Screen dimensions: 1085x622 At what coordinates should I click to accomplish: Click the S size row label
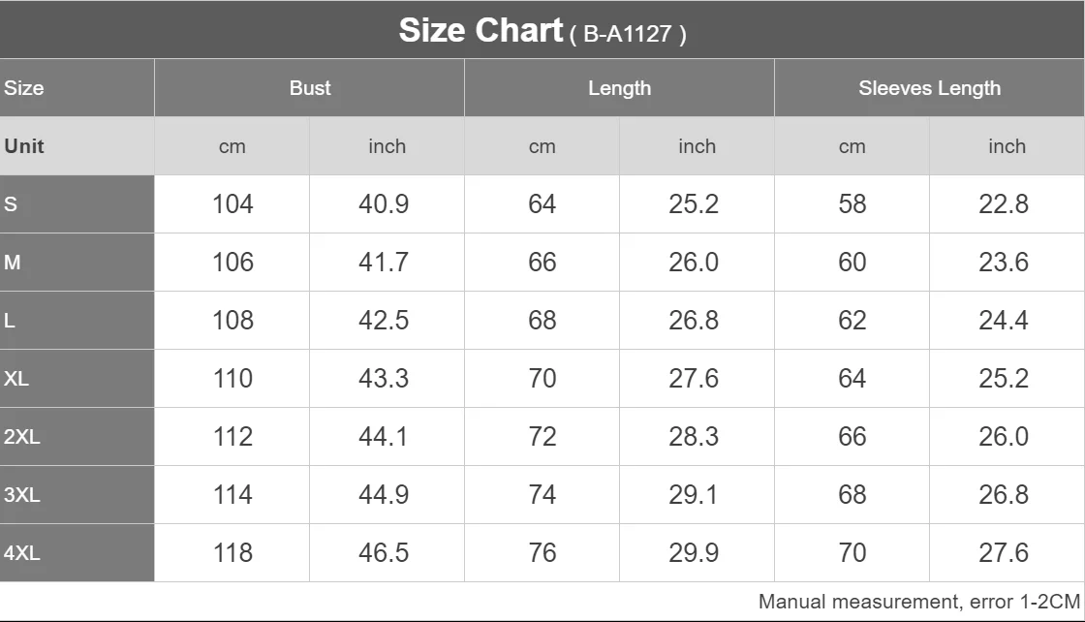(x=11, y=204)
